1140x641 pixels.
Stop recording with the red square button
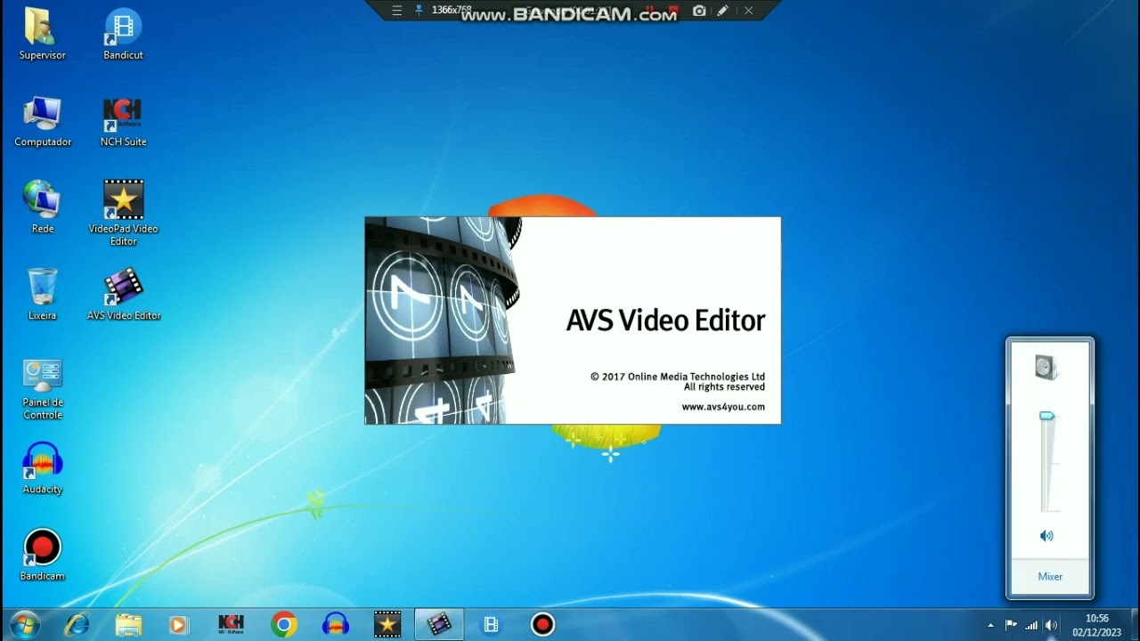[674, 11]
